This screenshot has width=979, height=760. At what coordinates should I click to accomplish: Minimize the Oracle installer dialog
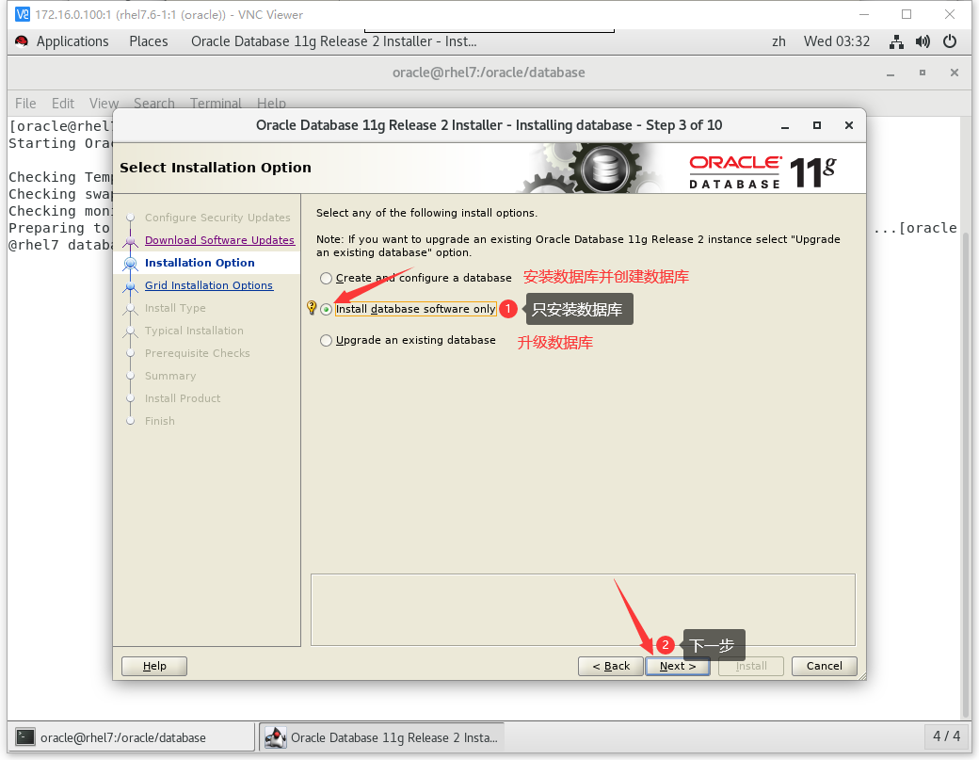pyautogui.click(x=785, y=125)
